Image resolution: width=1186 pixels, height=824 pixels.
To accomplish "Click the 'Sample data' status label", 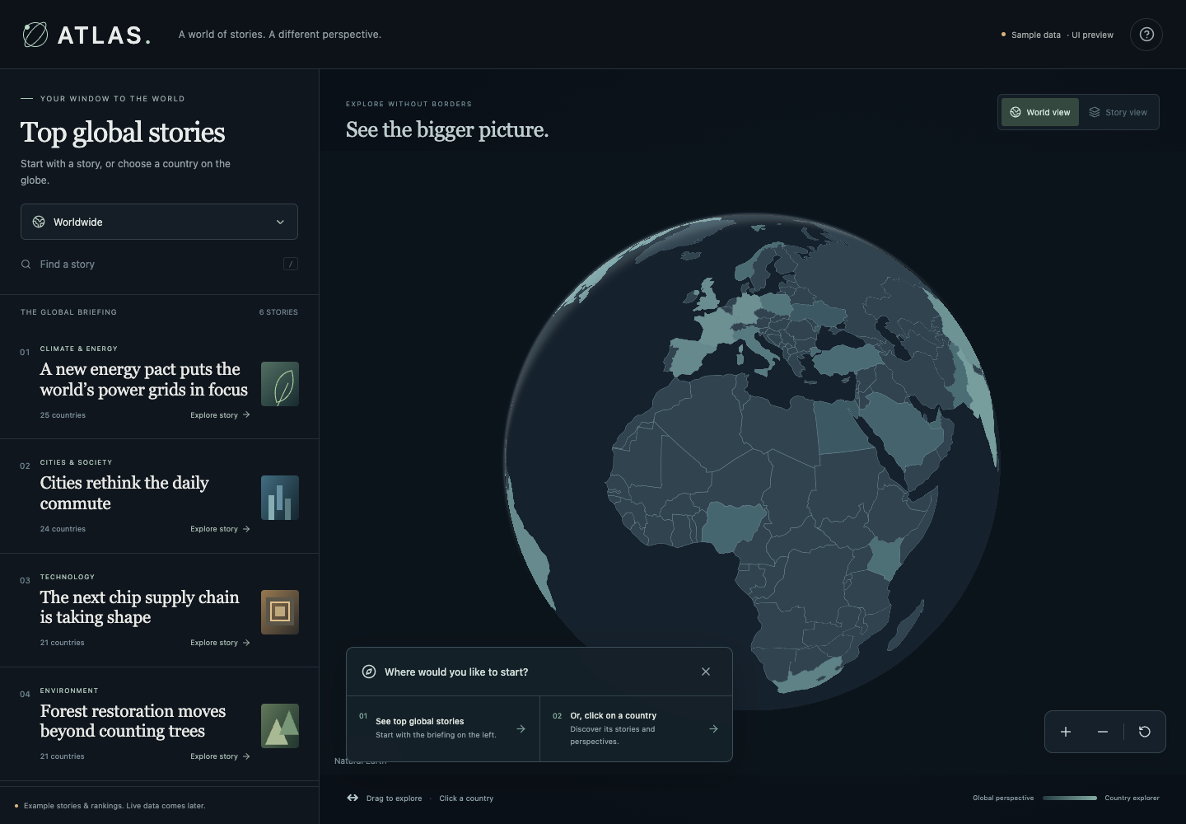I will [1035, 35].
